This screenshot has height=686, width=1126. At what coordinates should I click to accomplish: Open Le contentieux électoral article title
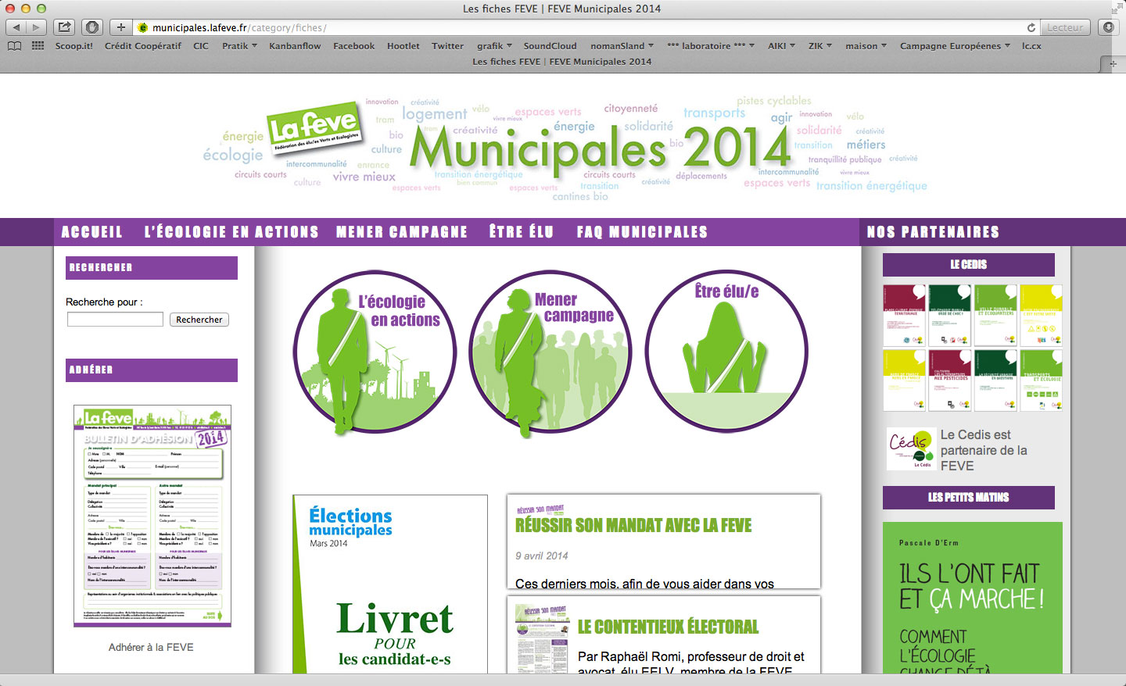pyautogui.click(x=669, y=627)
